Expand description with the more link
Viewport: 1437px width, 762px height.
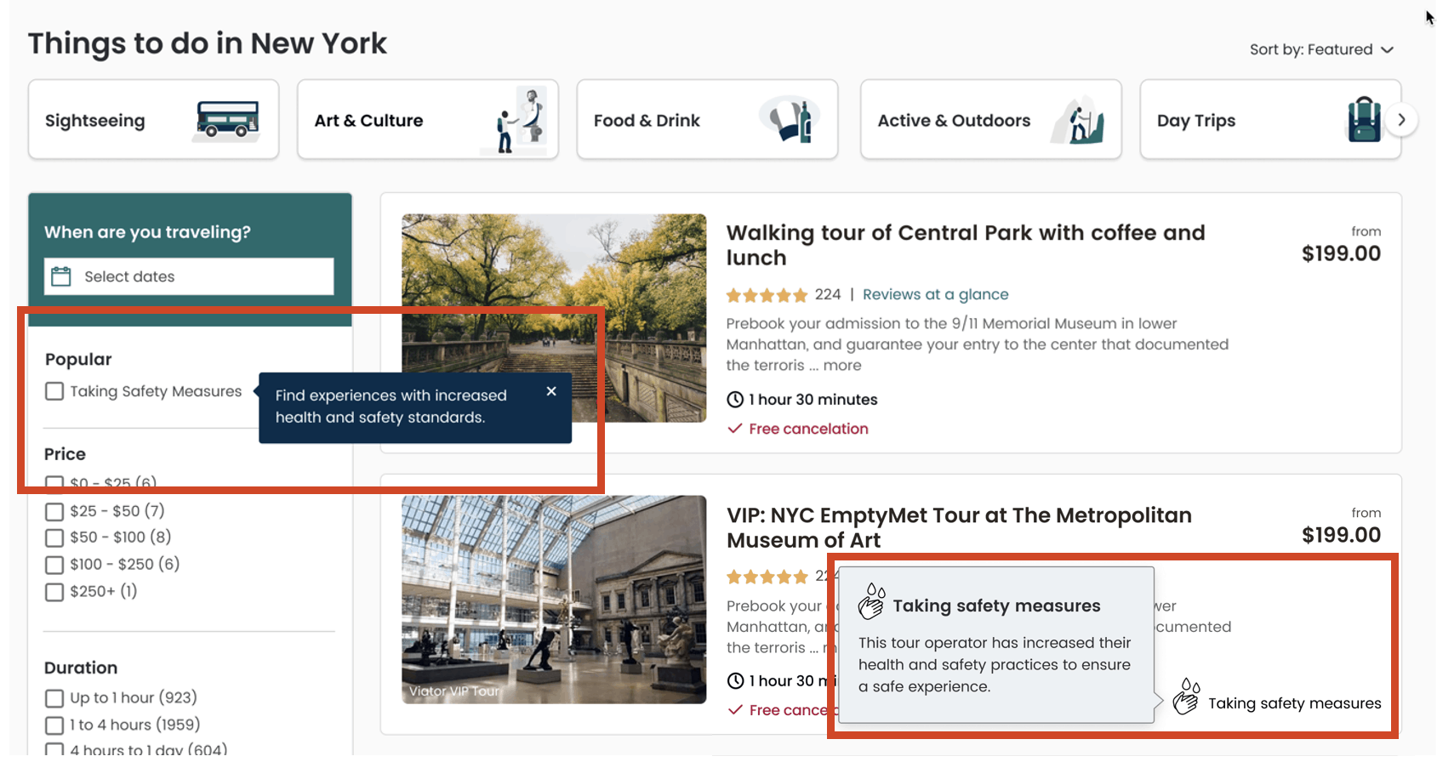842,365
